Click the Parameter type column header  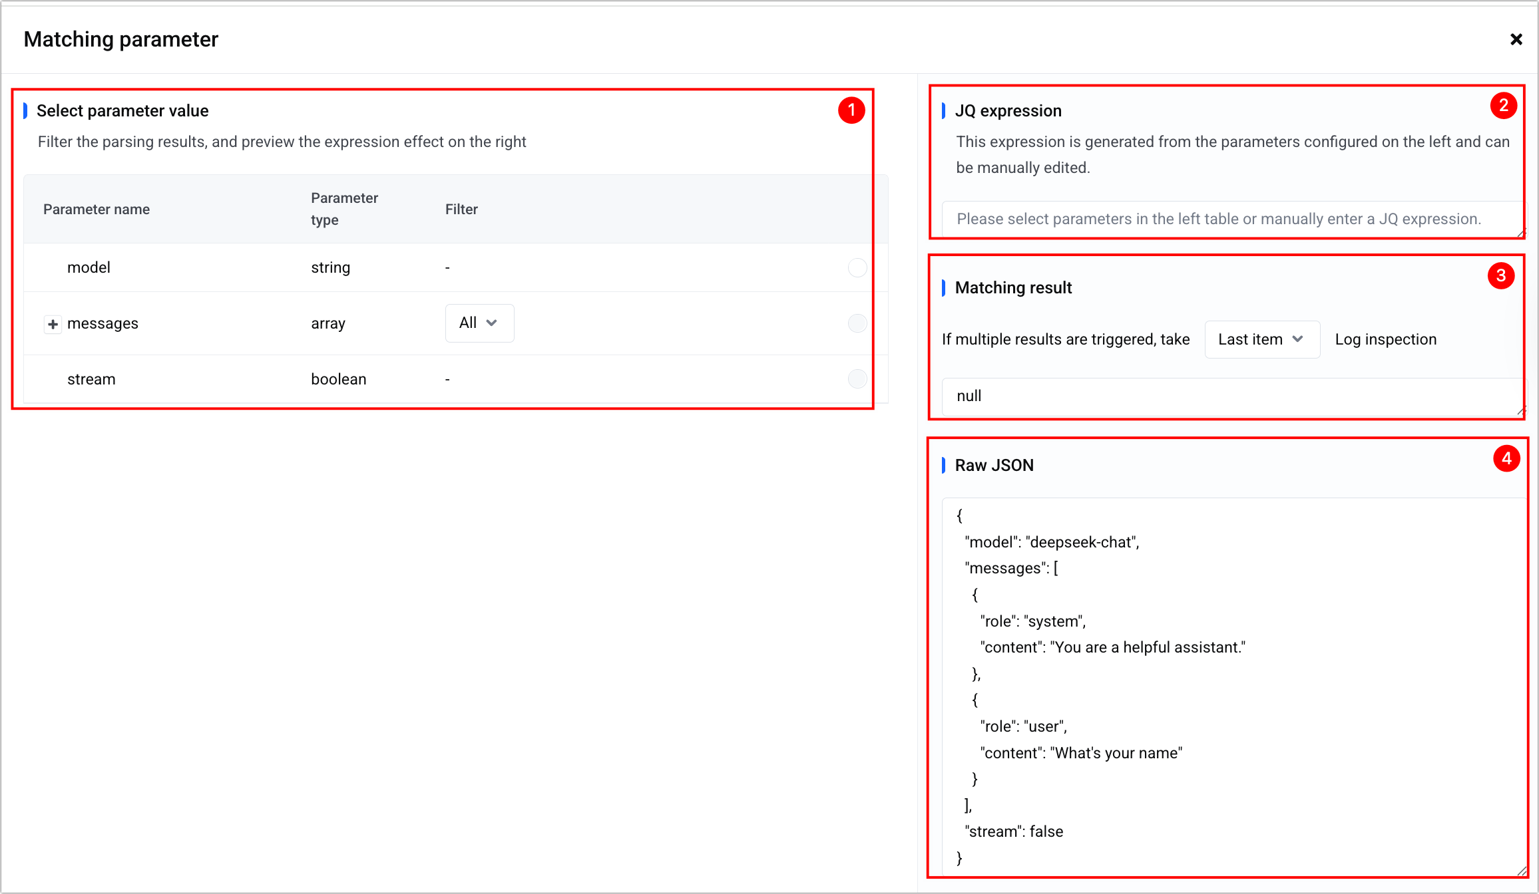click(x=344, y=209)
